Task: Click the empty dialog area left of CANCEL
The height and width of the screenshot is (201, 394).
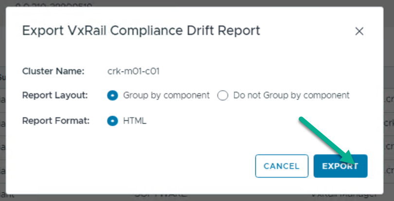Action: point(146,166)
